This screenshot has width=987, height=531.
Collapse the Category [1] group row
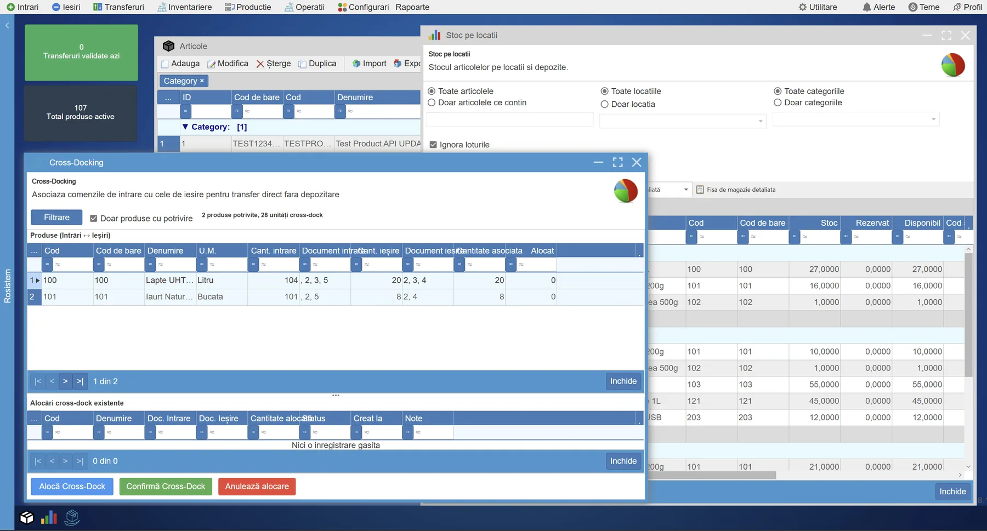185,127
